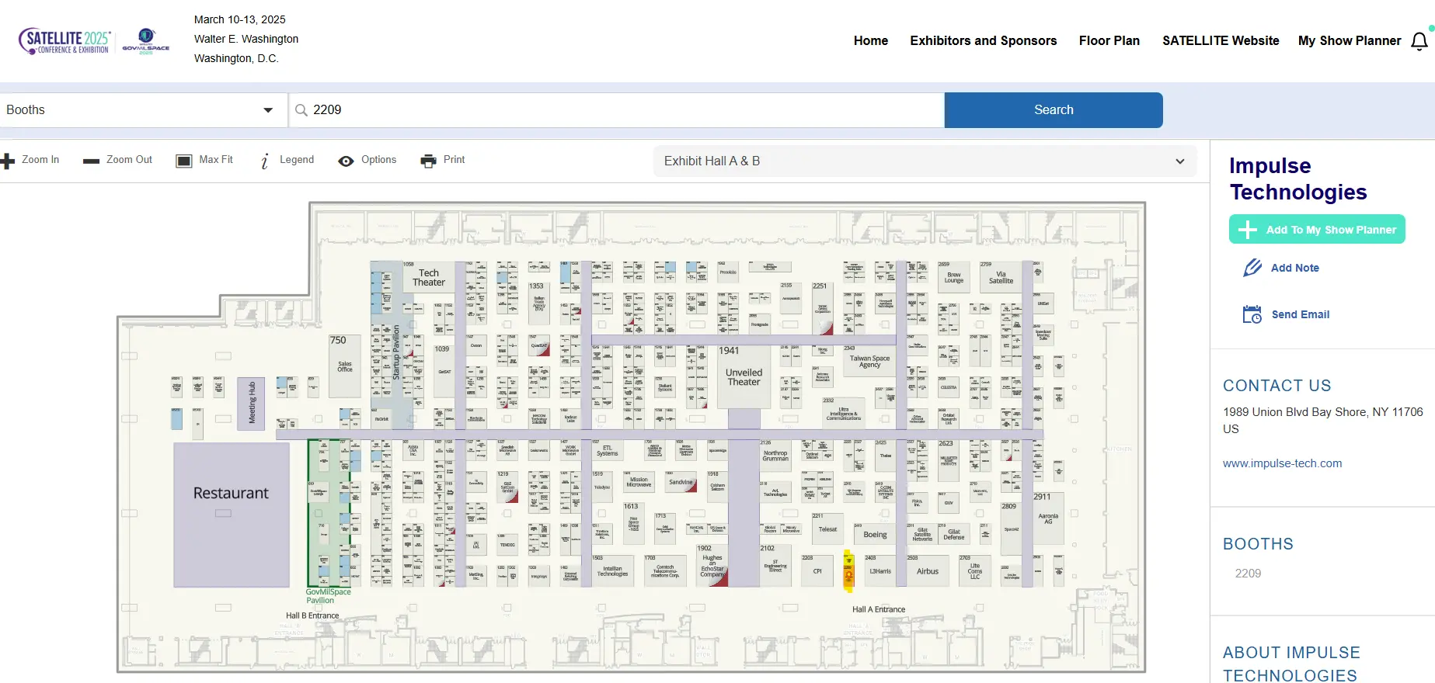Open the Options eye icon

pyautogui.click(x=346, y=161)
